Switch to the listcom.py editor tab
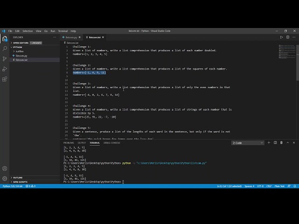Screen dimensions: 299x224 tap(71, 37)
